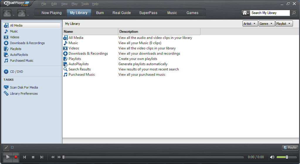The image size is (300, 164).
Task: Open the Tools menu
Action: tap(85, 4)
